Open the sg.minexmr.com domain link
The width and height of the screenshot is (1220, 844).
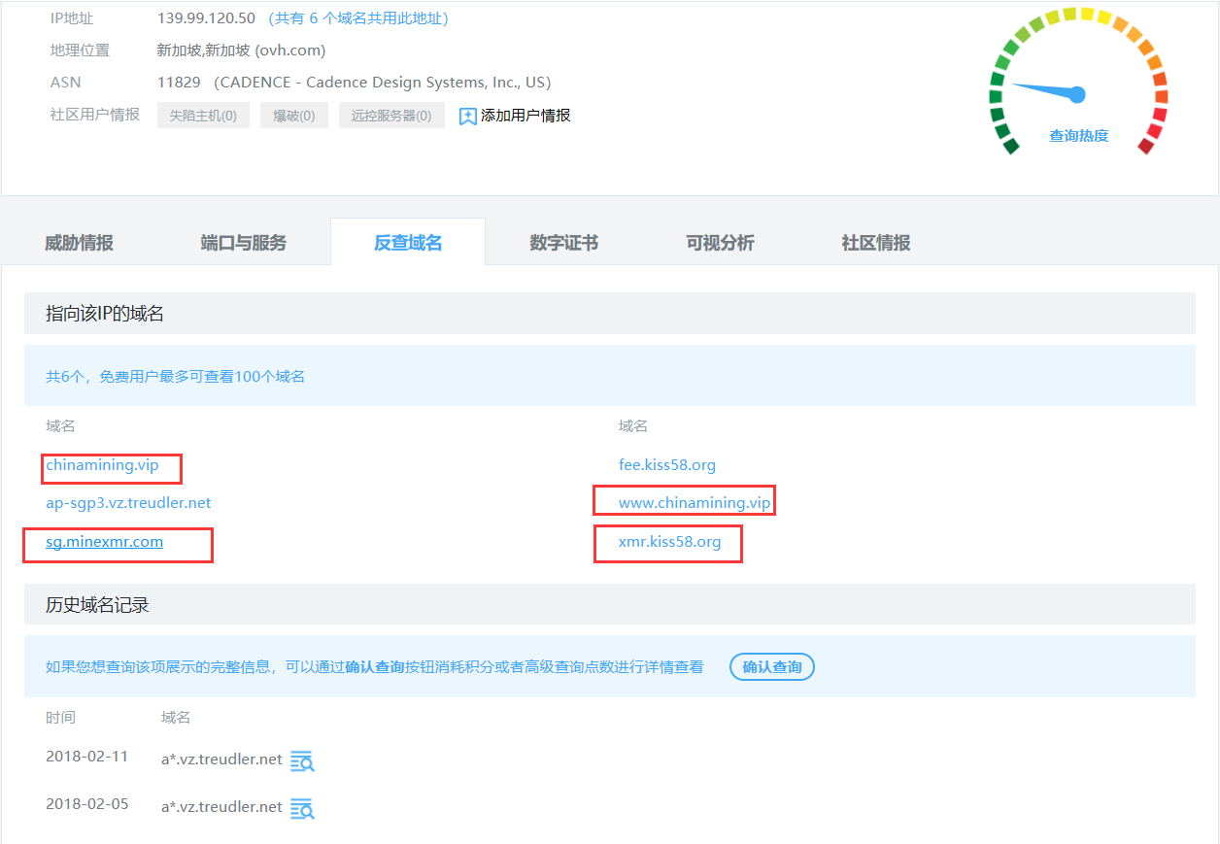(x=104, y=542)
